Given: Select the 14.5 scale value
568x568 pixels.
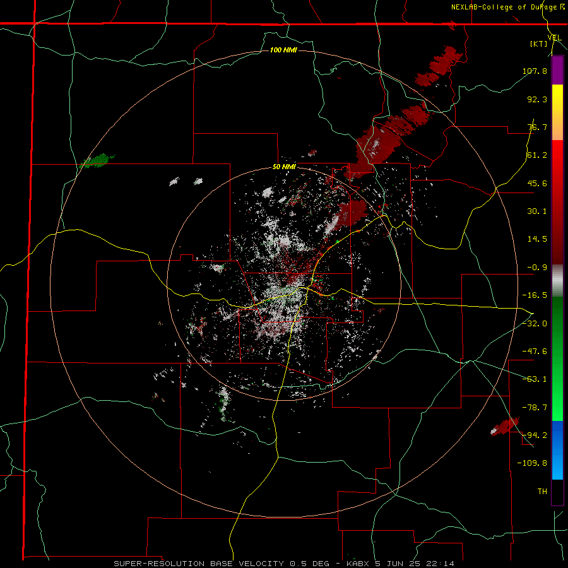Looking at the screenshot, I should coord(537,239).
